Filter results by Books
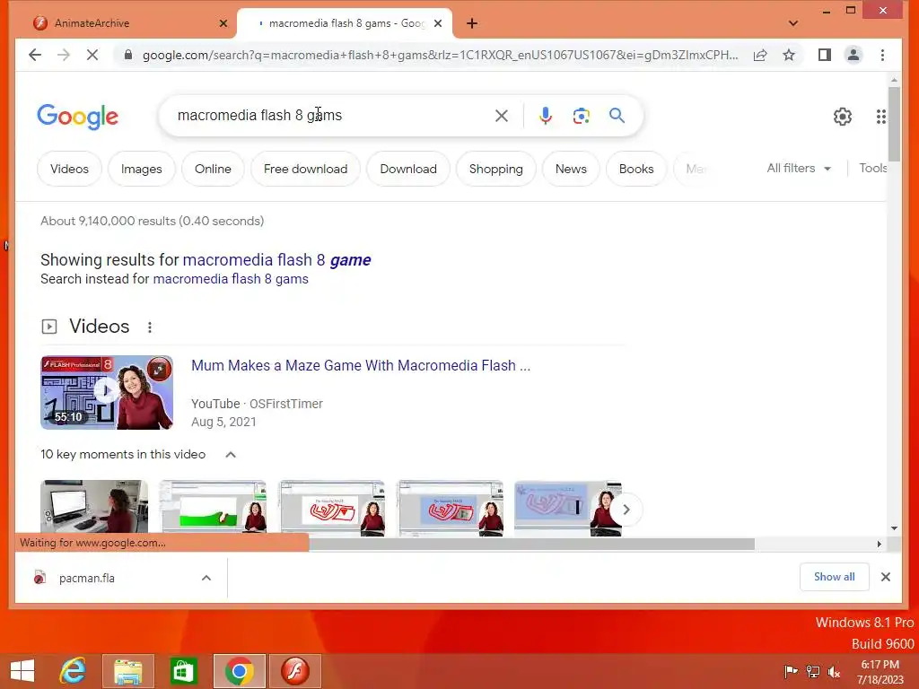Screen dimensions: 919x689 636,169
